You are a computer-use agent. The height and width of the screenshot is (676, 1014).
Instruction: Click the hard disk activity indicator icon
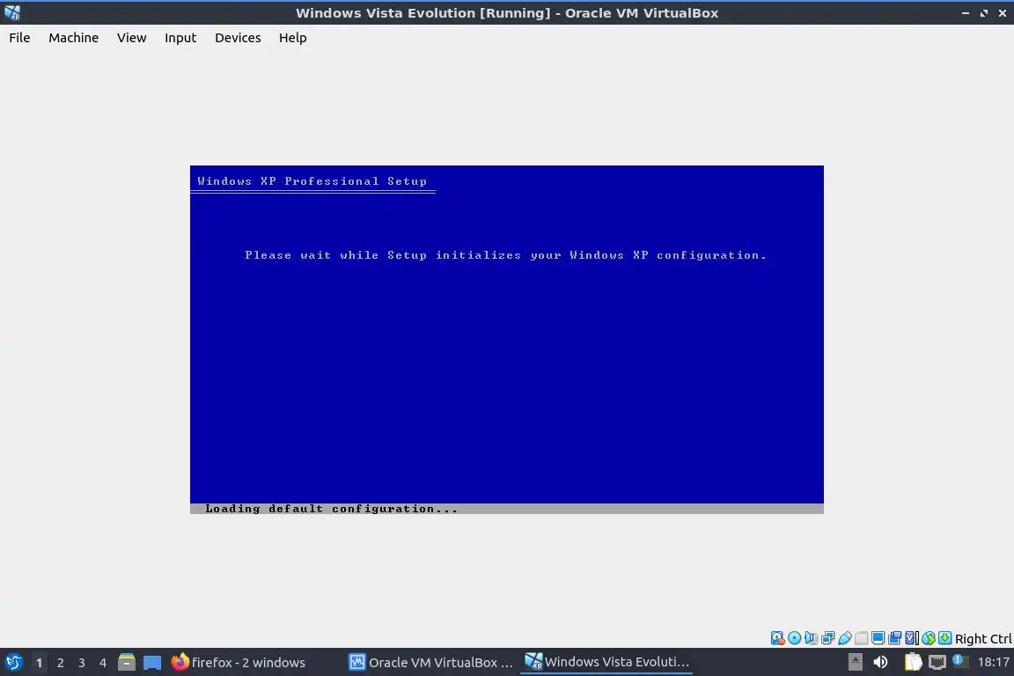[x=777, y=638]
